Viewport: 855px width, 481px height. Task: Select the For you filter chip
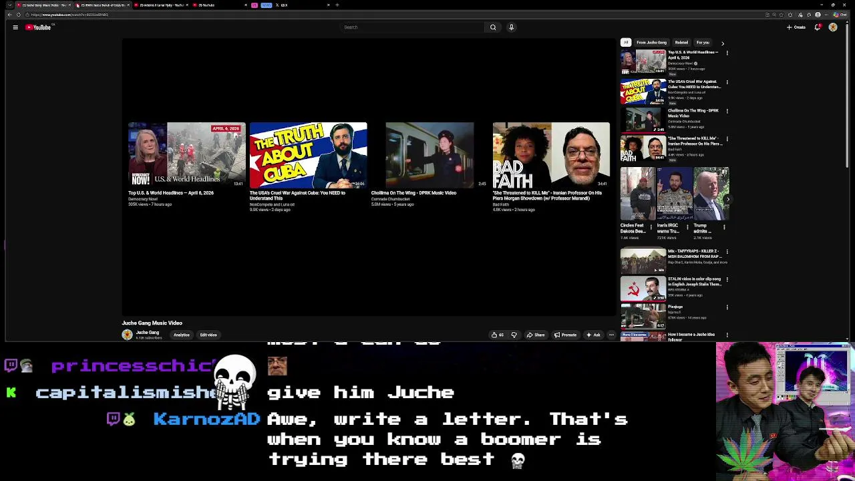click(x=703, y=43)
